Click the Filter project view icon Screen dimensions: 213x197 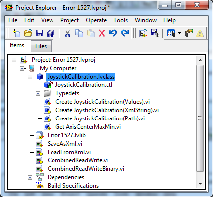tap(171, 33)
